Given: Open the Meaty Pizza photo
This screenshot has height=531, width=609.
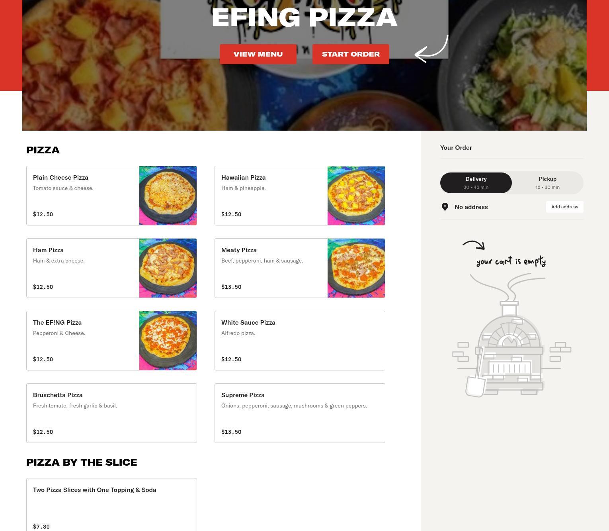Looking at the screenshot, I should (x=356, y=268).
